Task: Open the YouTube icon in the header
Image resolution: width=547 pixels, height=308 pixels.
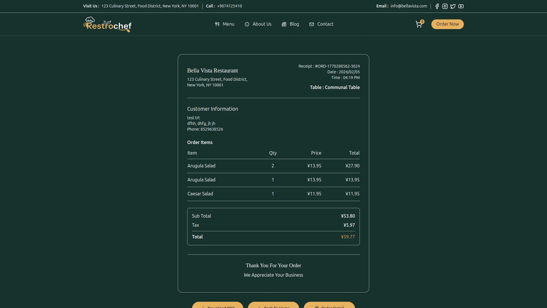Action: point(461,6)
